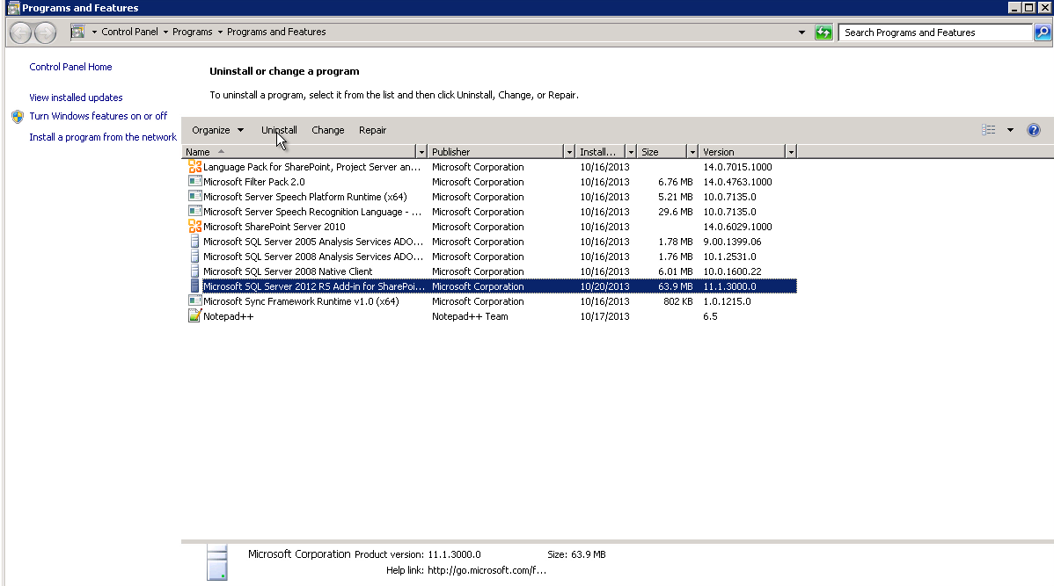Select the Notepad++ application icon

click(194, 315)
